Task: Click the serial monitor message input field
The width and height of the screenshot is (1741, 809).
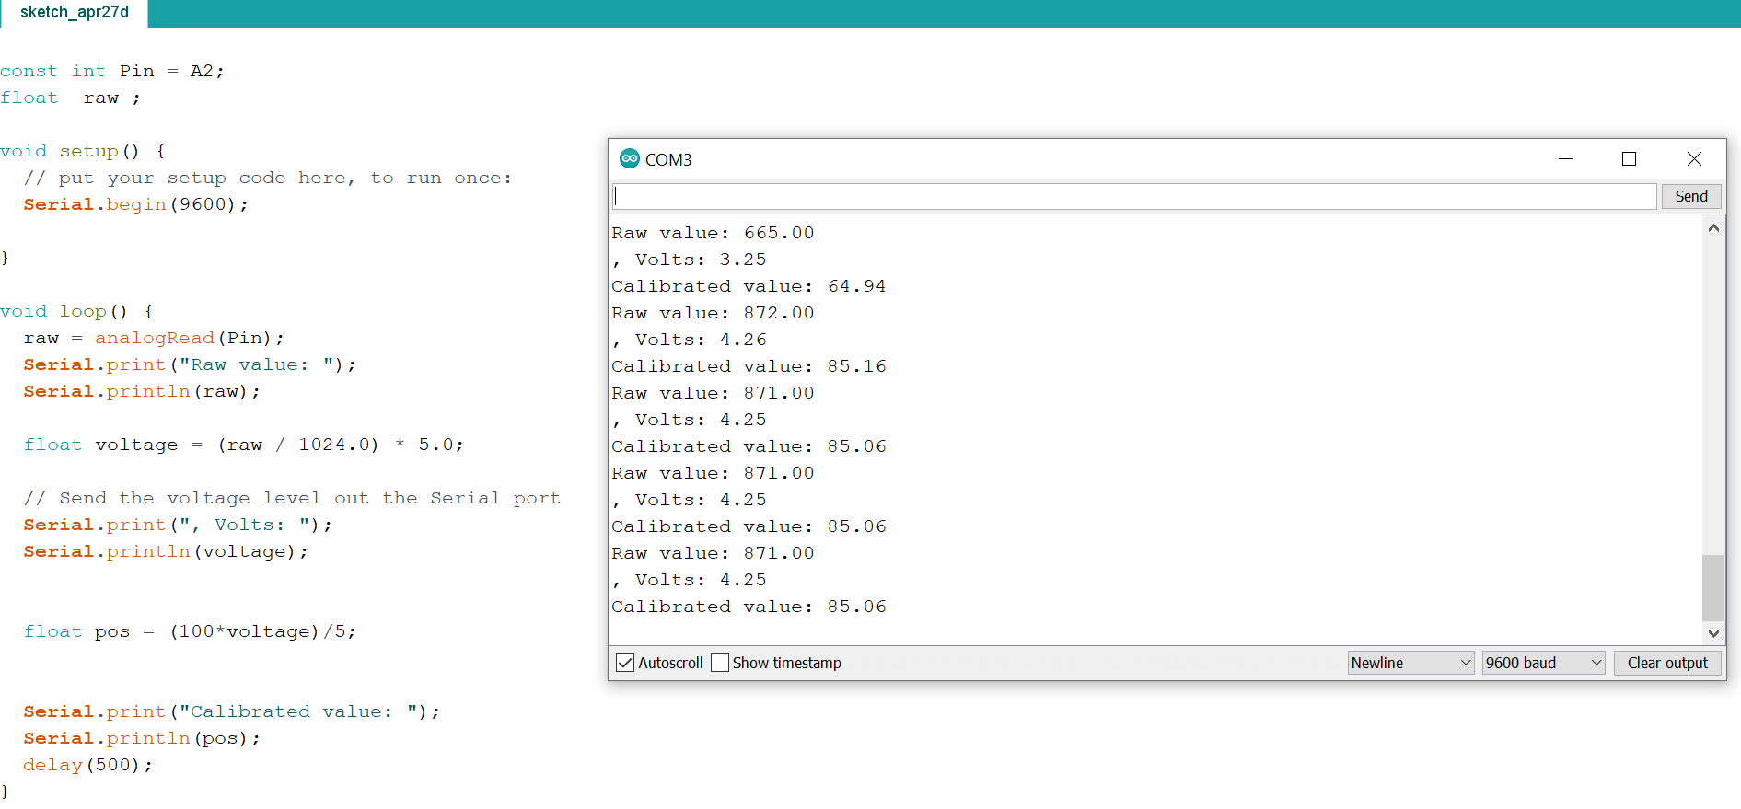Action: pyautogui.click(x=1134, y=196)
